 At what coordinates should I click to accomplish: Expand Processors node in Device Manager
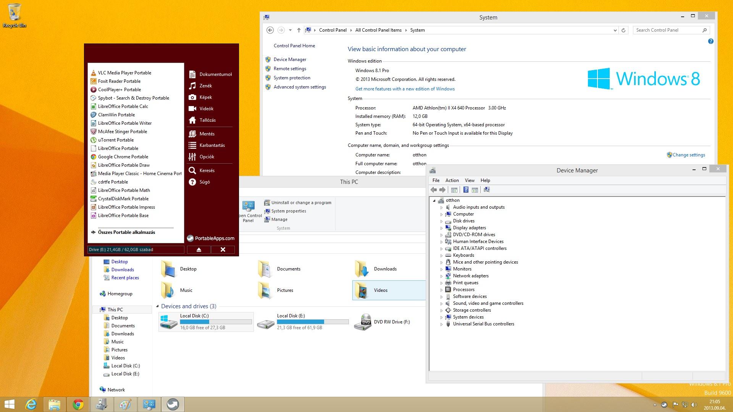point(441,290)
